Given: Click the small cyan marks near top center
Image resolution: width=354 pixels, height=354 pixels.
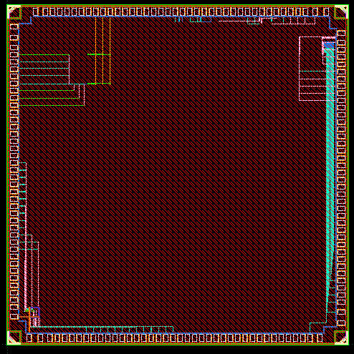Looking at the screenshot, I should click(193, 19).
